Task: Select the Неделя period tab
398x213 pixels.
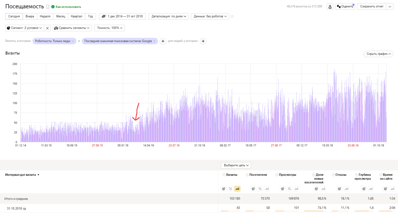Action: coord(45,16)
